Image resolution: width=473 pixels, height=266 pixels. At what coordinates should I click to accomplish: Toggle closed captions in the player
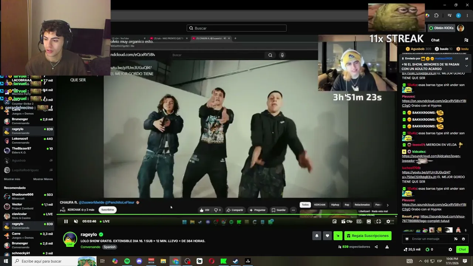click(359, 221)
